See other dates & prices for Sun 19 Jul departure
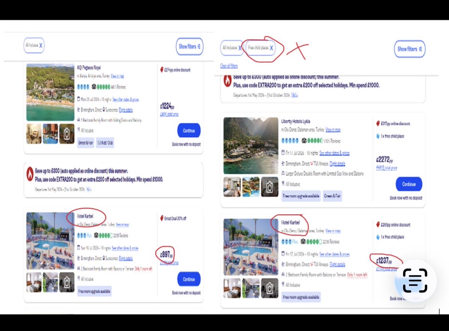 [125, 248]
